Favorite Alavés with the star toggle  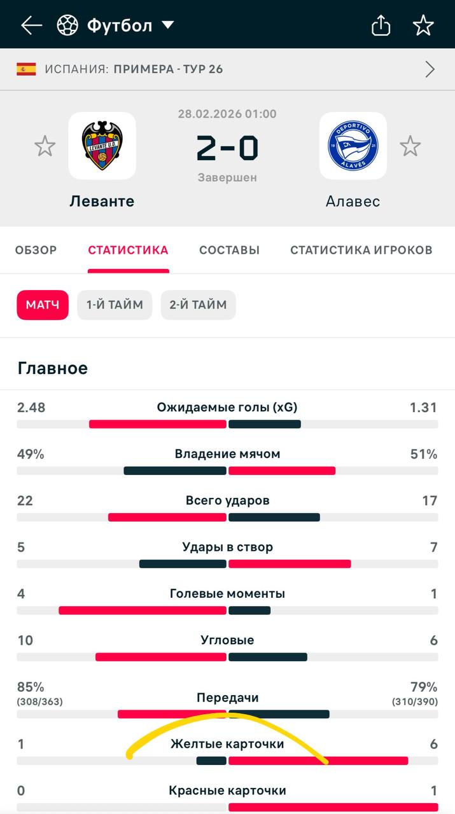tap(410, 146)
